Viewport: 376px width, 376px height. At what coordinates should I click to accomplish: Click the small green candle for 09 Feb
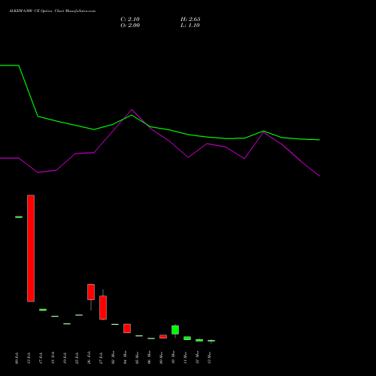point(19,217)
